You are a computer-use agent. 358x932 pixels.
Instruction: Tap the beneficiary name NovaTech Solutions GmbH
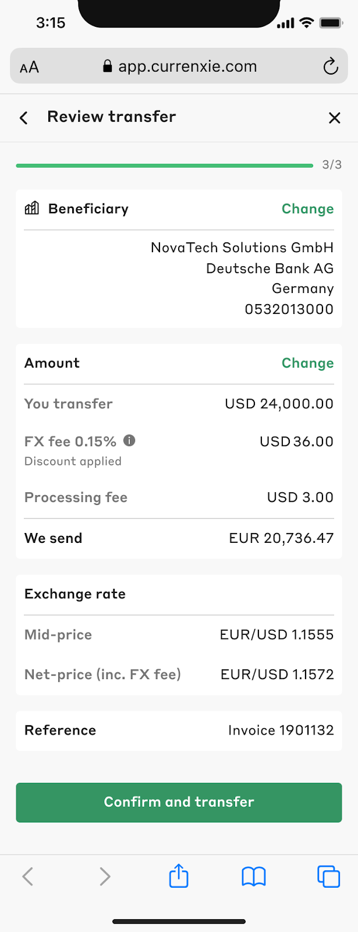242,248
